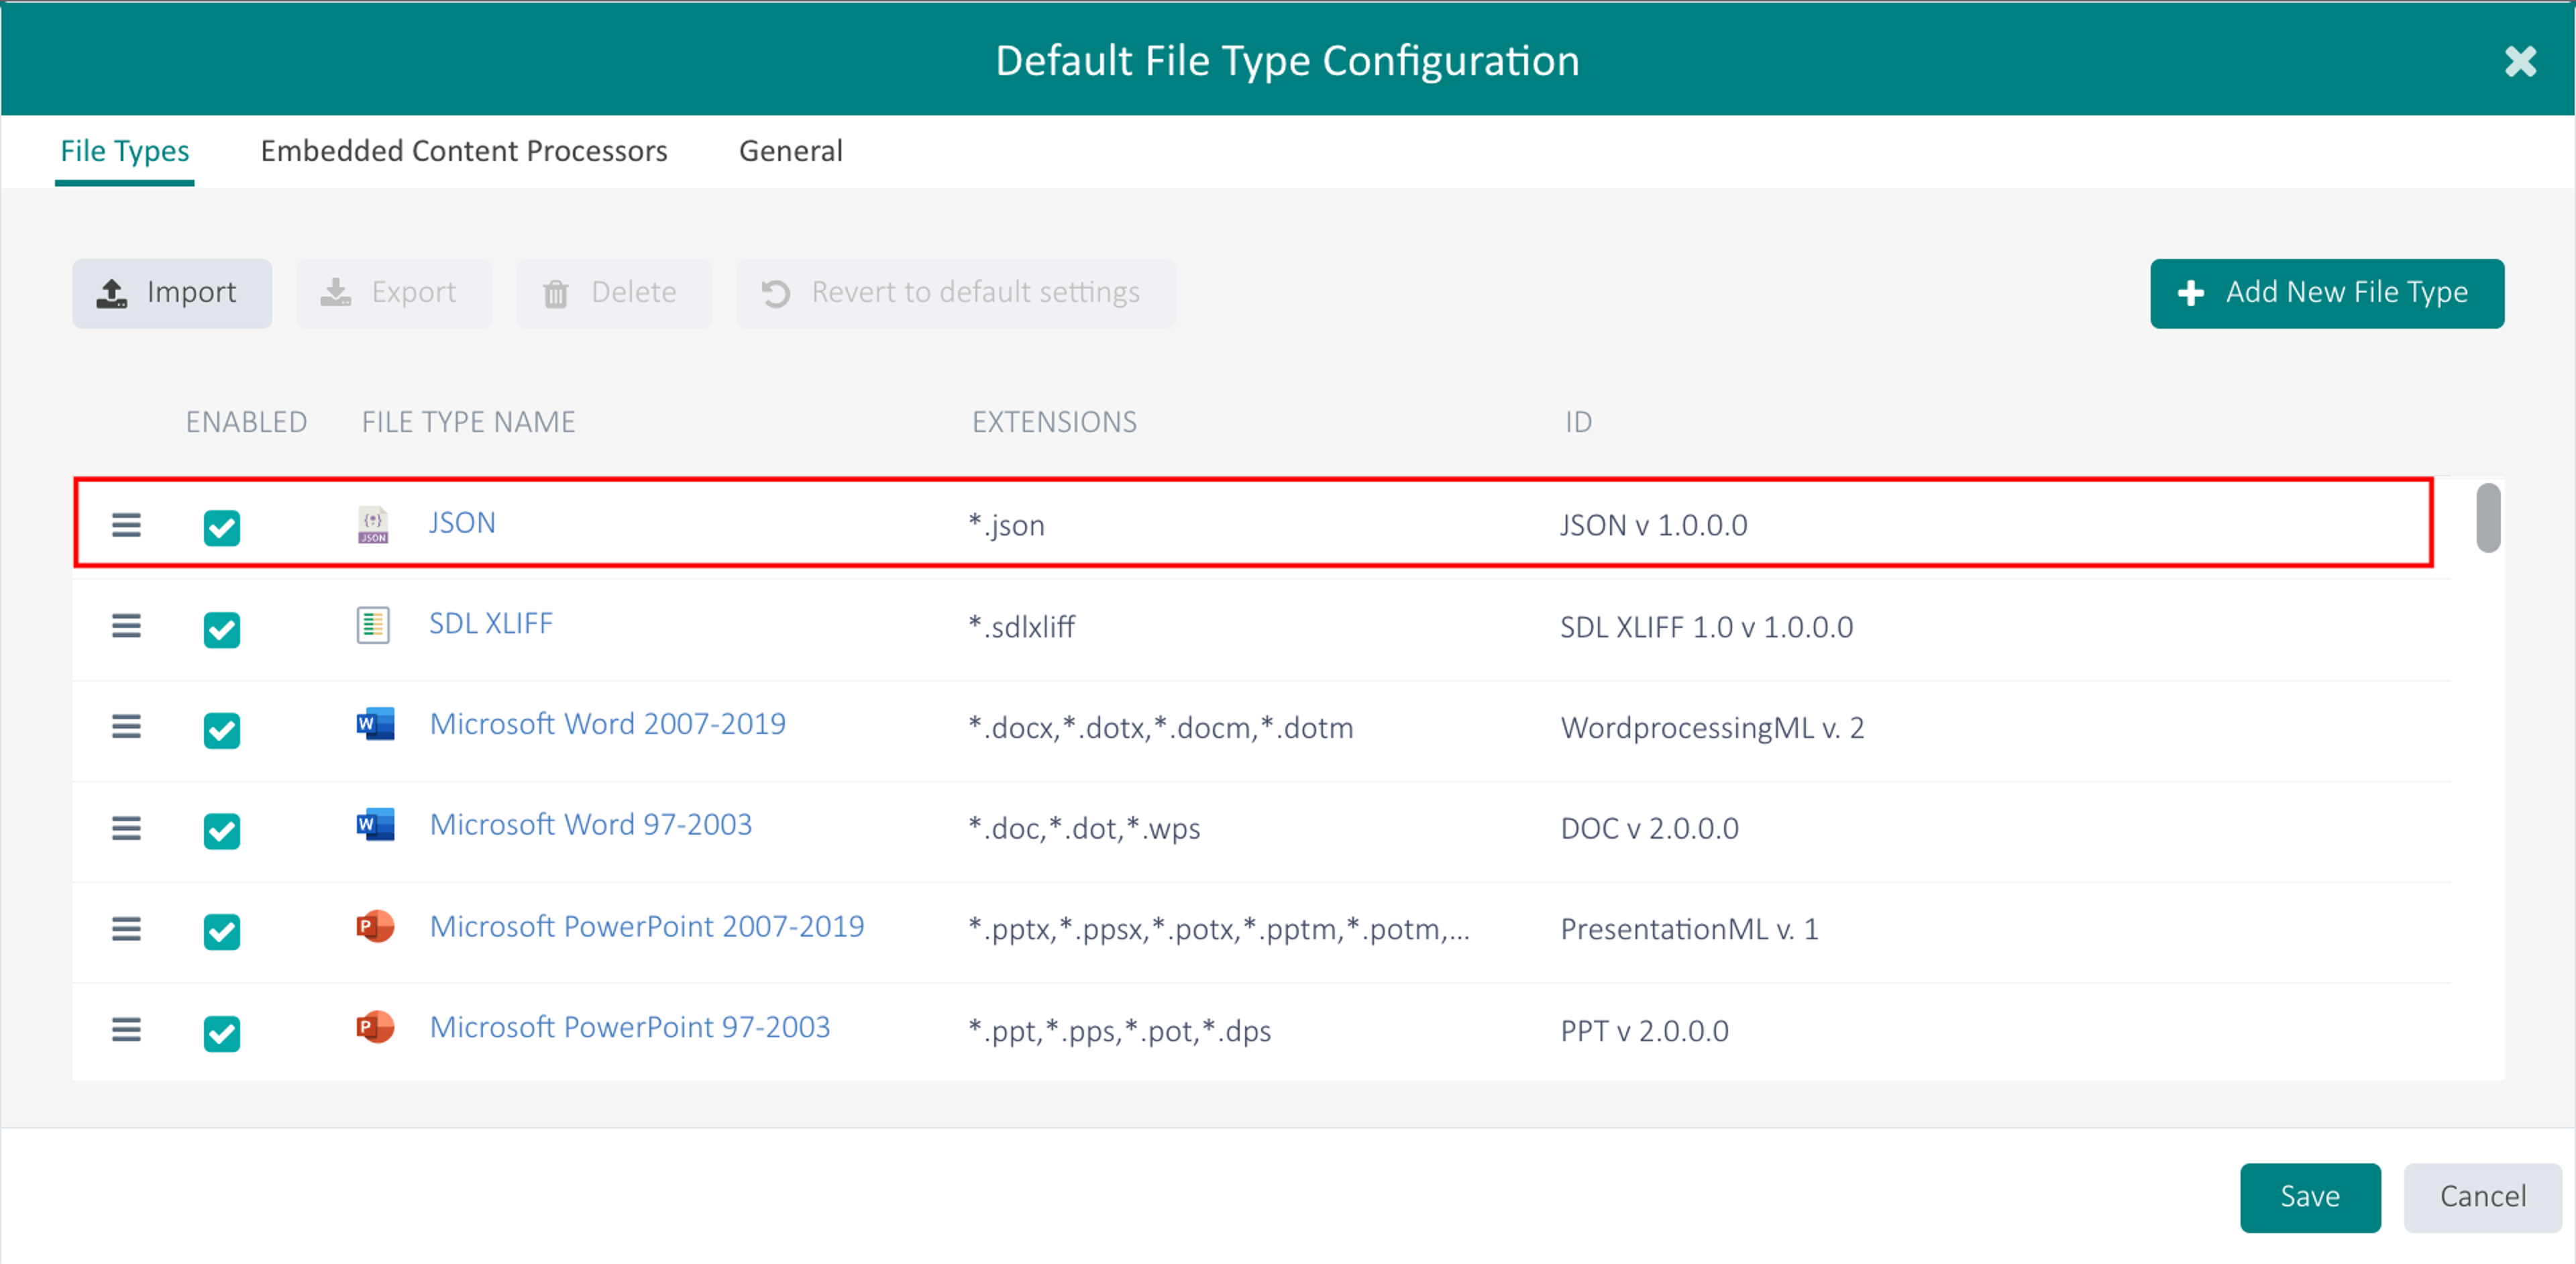Click the PowerPoint 97-2003 row drag handle

(x=126, y=1029)
